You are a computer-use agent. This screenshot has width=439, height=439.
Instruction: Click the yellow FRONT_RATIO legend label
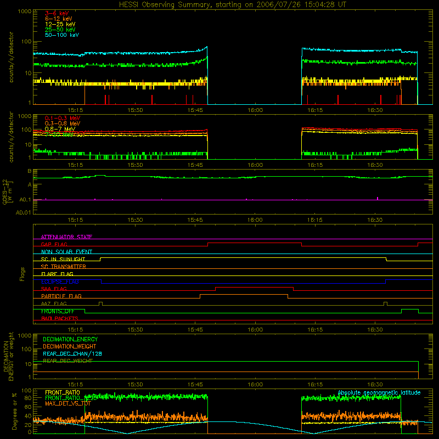63,392
